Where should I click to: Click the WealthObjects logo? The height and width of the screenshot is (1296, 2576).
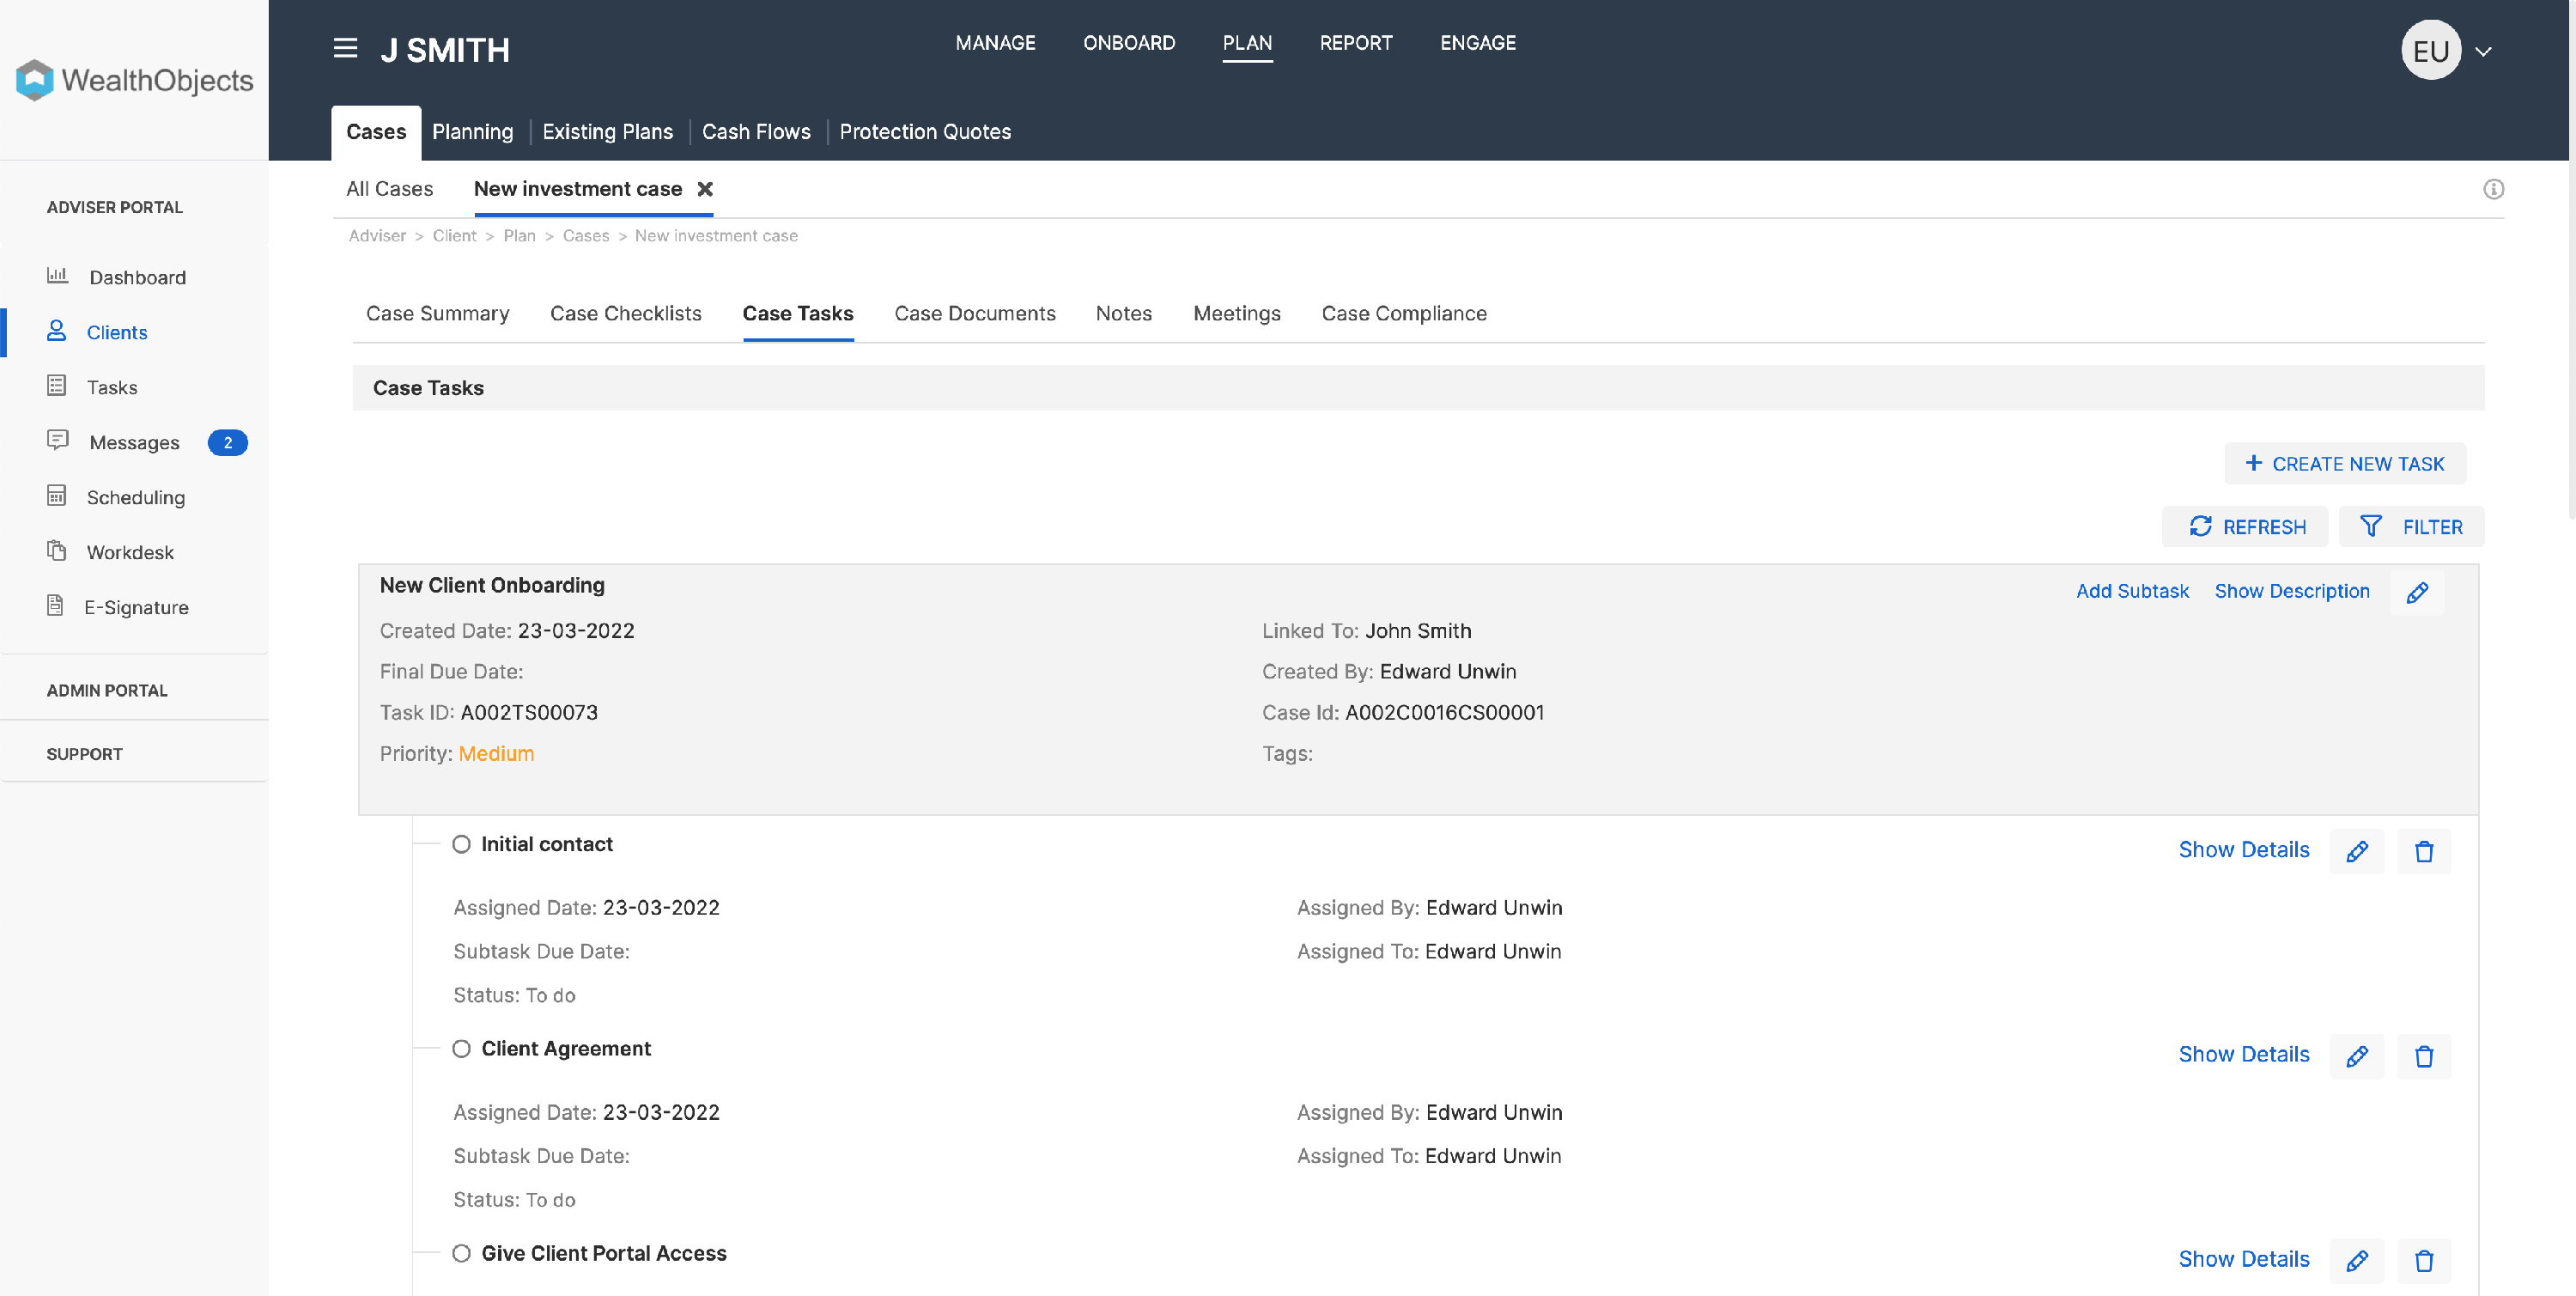(135, 80)
